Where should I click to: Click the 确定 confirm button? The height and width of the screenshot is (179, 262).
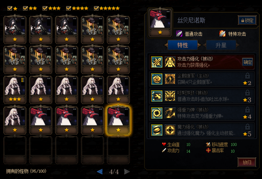click(247, 62)
